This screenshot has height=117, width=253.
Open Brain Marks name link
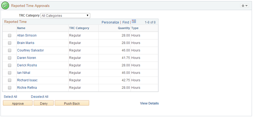pos(26,43)
